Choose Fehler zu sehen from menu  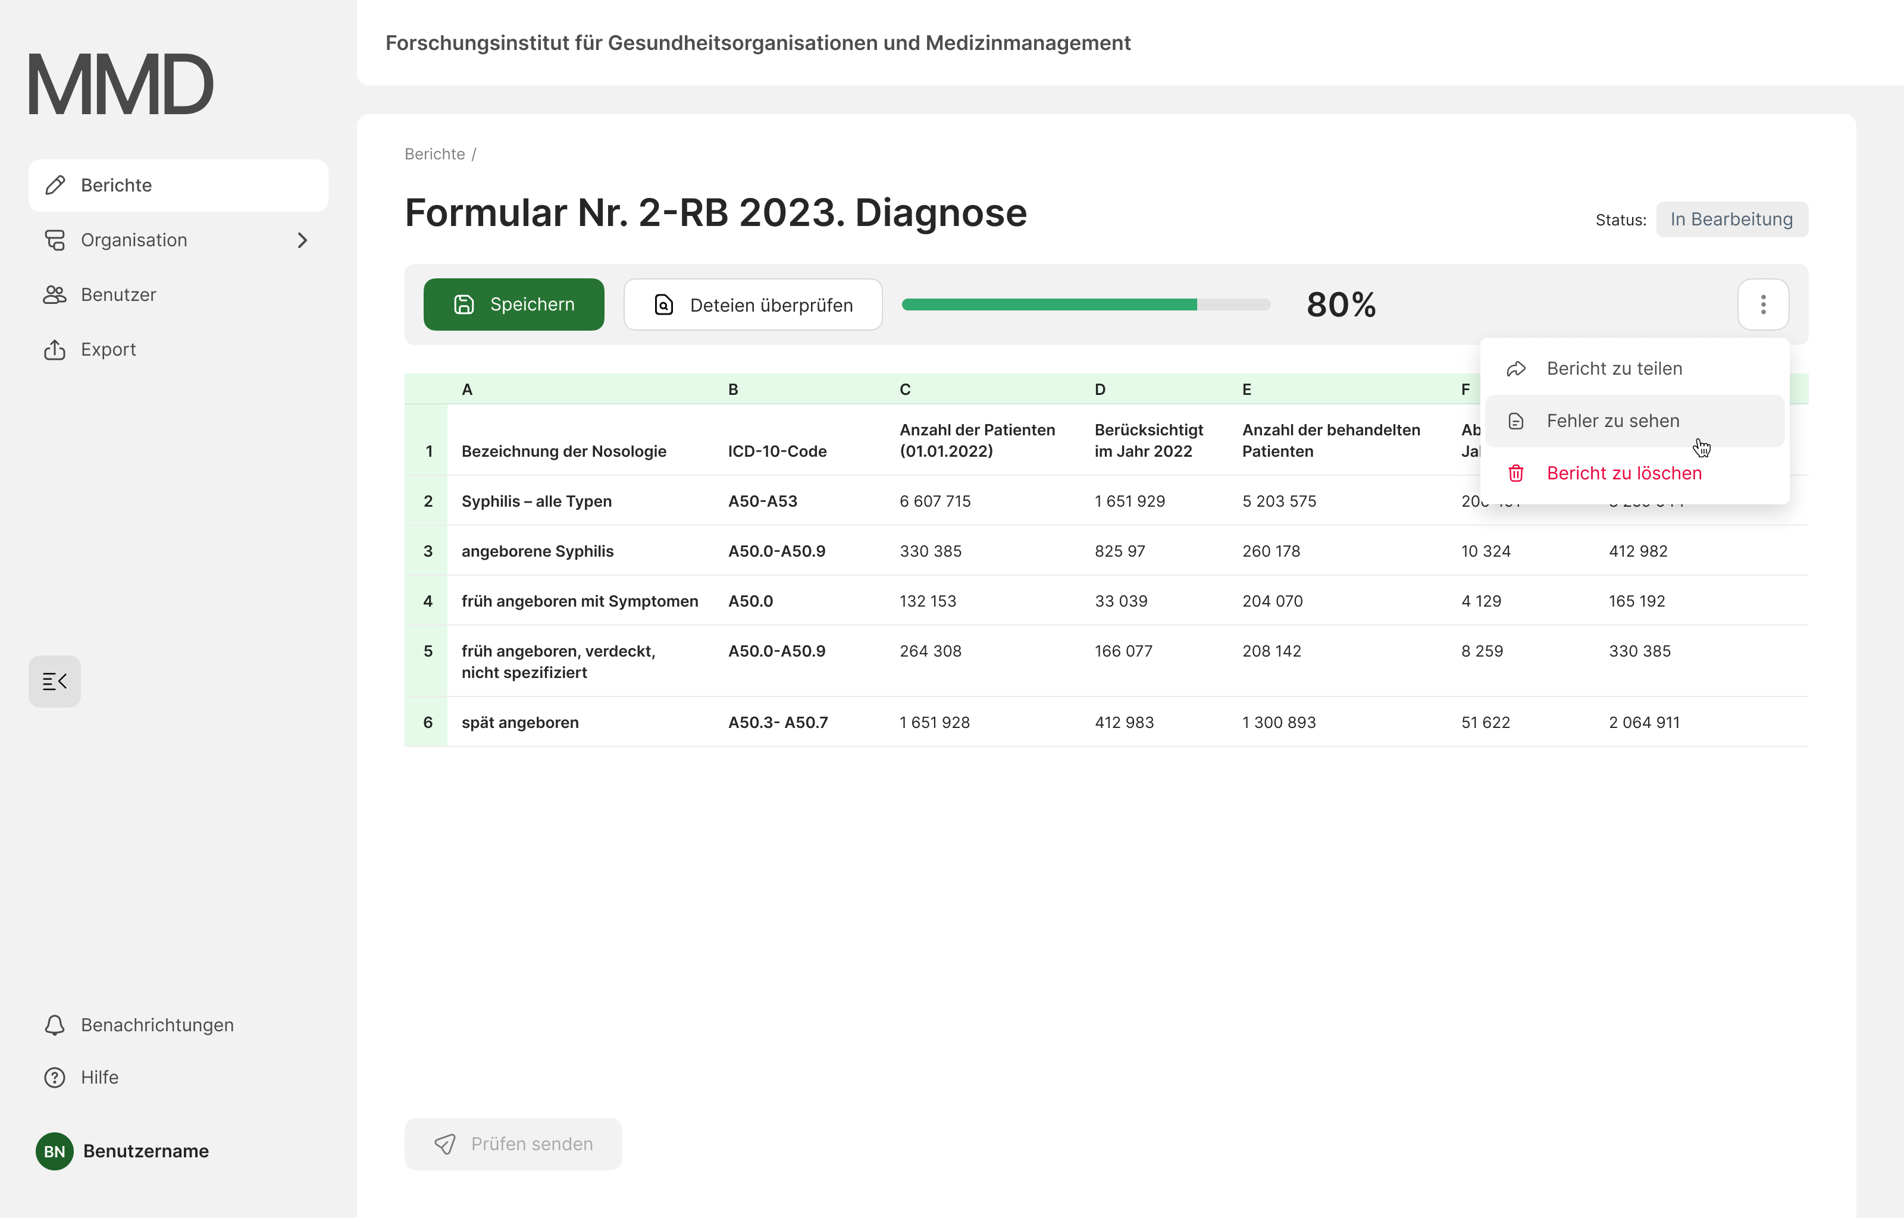pos(1612,420)
